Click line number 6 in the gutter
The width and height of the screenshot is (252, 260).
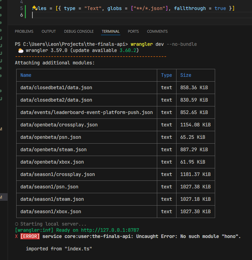tap(22, 15)
